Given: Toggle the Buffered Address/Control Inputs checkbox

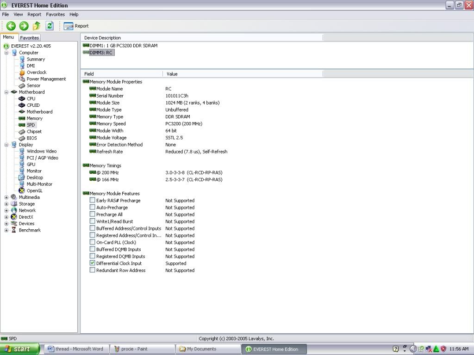Looking at the screenshot, I should (92, 228).
